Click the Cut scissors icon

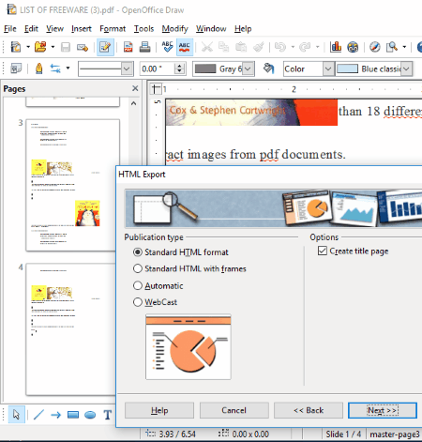point(206,47)
